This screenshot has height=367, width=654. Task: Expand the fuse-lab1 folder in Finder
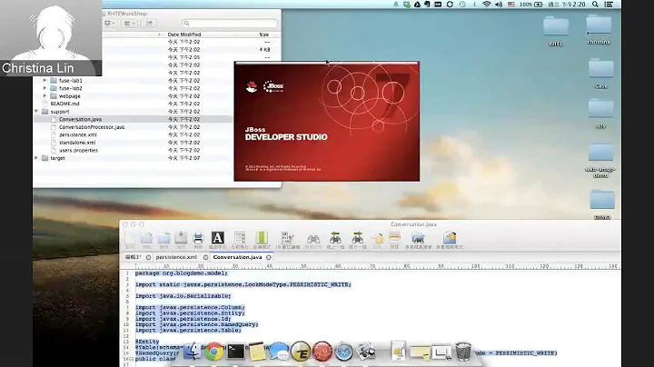coord(45,80)
